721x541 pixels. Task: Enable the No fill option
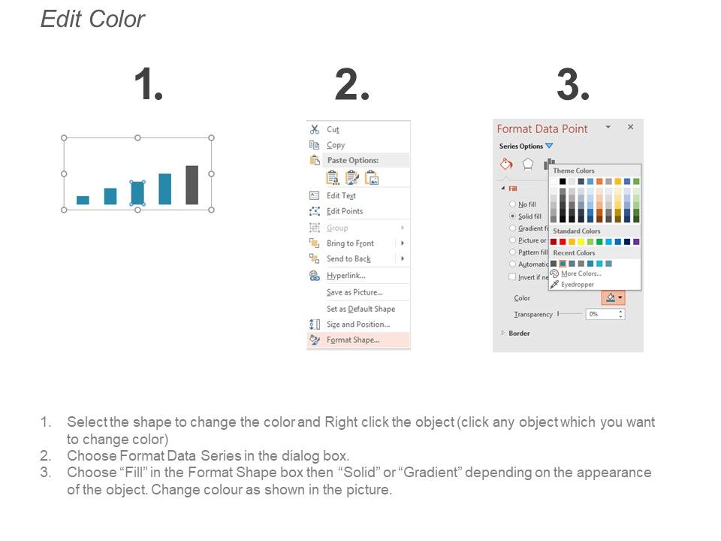pyautogui.click(x=512, y=204)
